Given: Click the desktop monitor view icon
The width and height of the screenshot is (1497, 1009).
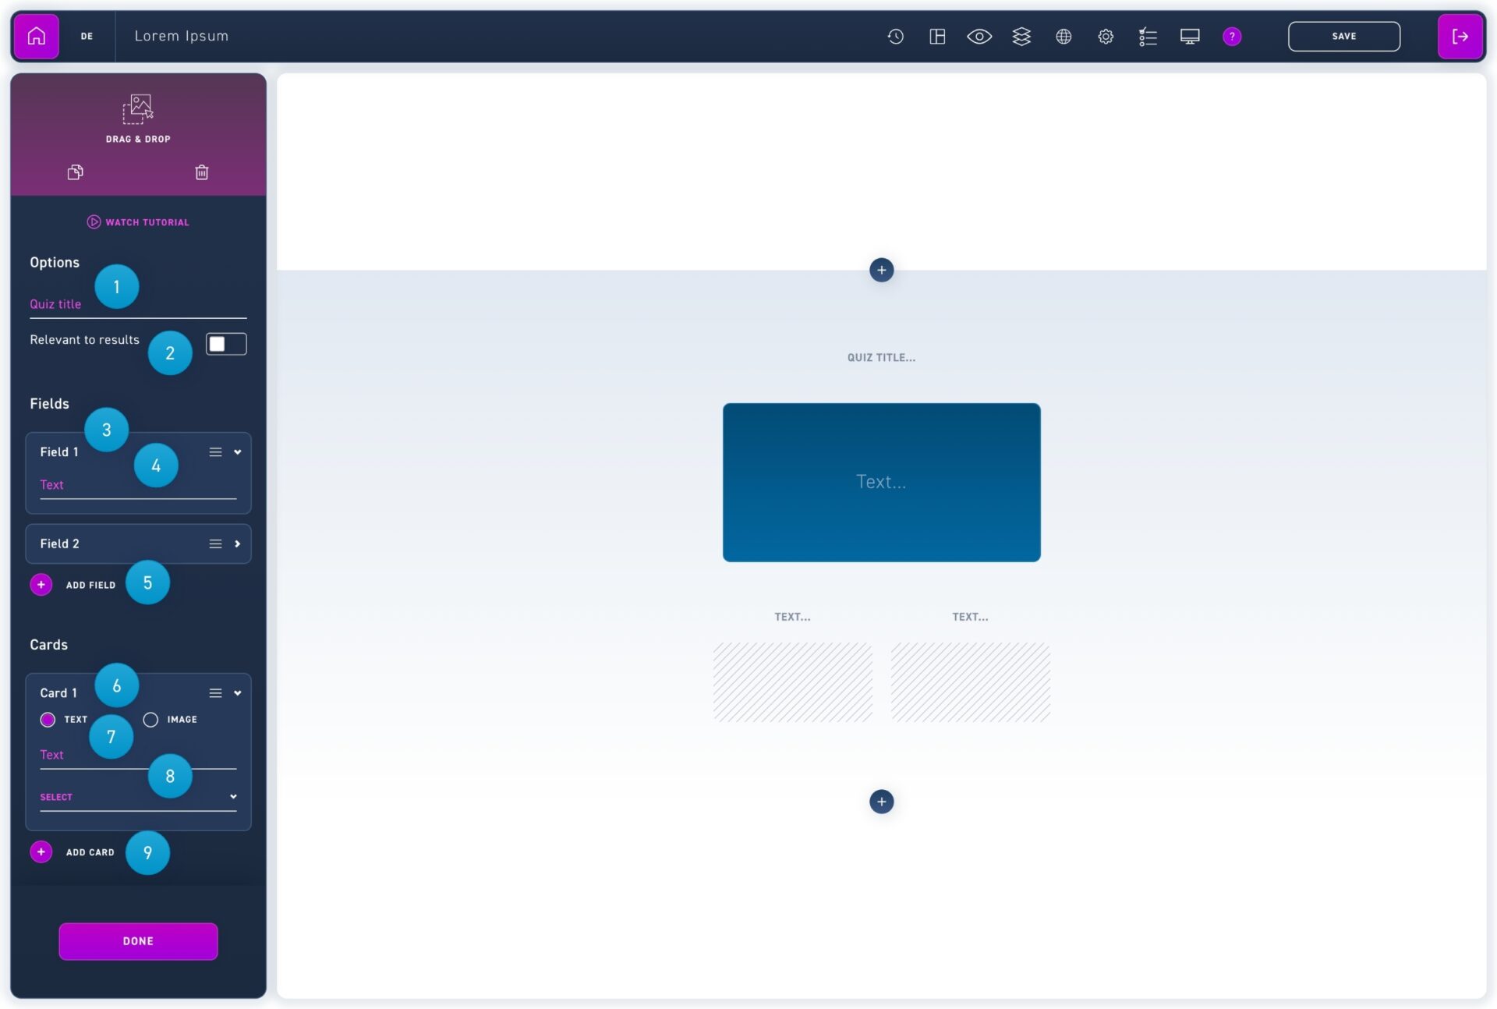Looking at the screenshot, I should click(1190, 36).
